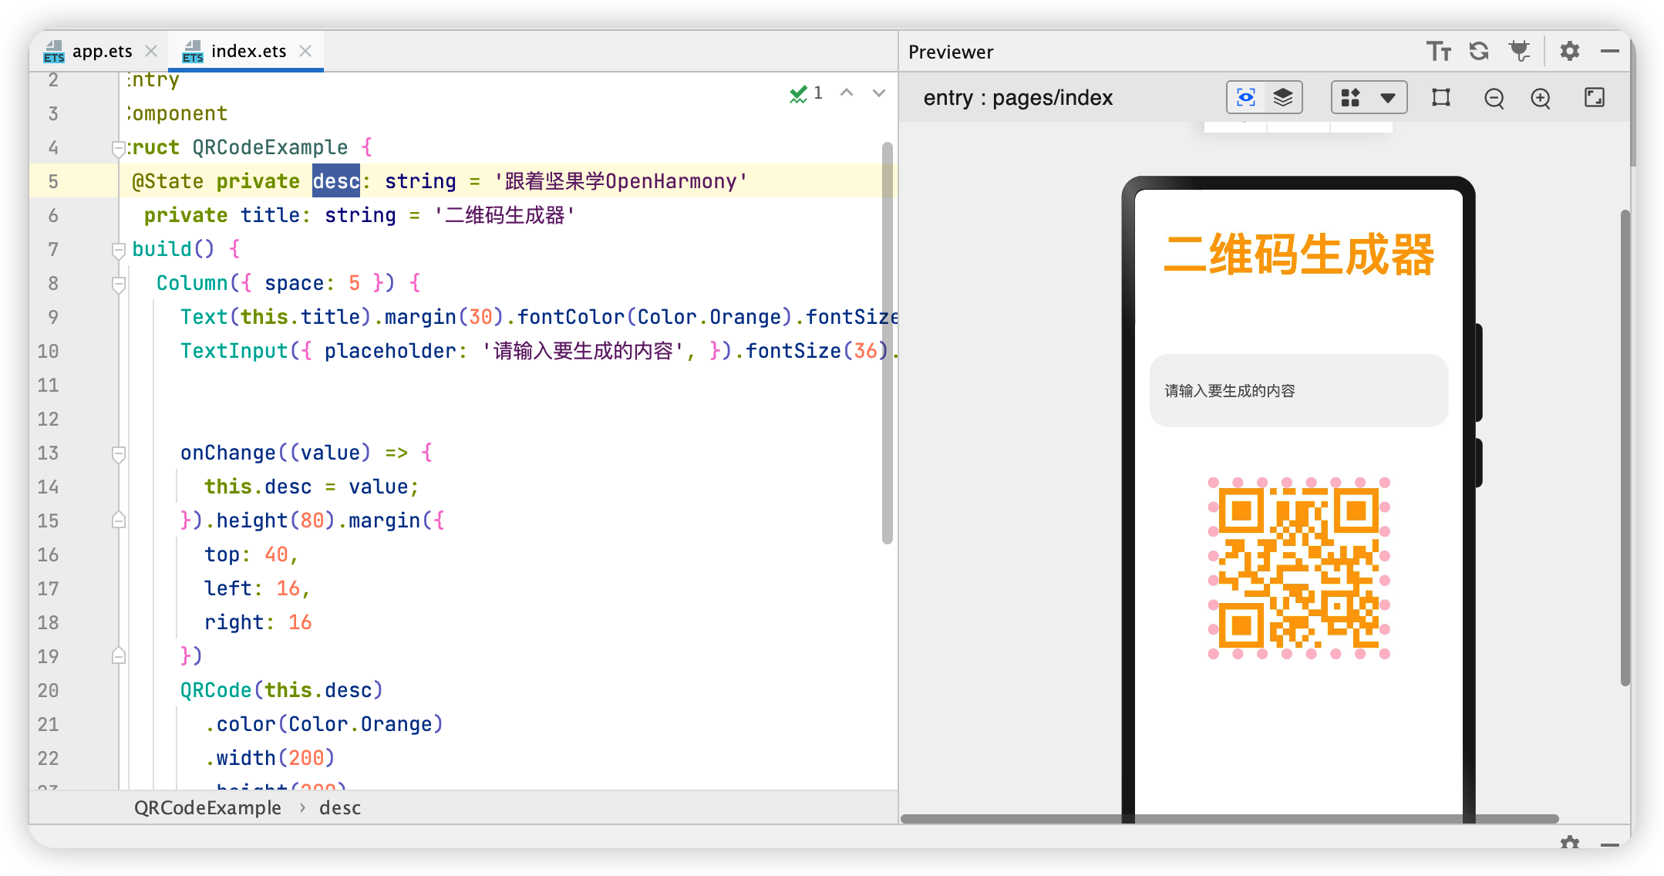Click the orange title 二维码生成器 in preview
The width and height of the screenshot is (1664, 876).
click(1299, 255)
